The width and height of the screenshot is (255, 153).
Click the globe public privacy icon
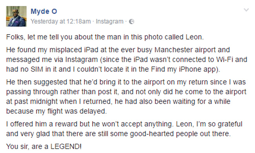[x=131, y=22]
